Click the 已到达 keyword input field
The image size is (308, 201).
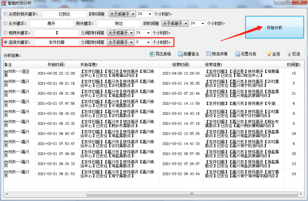(x=65, y=14)
